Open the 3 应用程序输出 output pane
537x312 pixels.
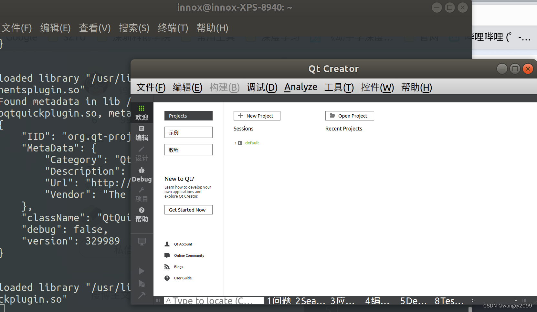(342, 301)
